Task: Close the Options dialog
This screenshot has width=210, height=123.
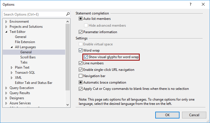Action: tap(203, 5)
